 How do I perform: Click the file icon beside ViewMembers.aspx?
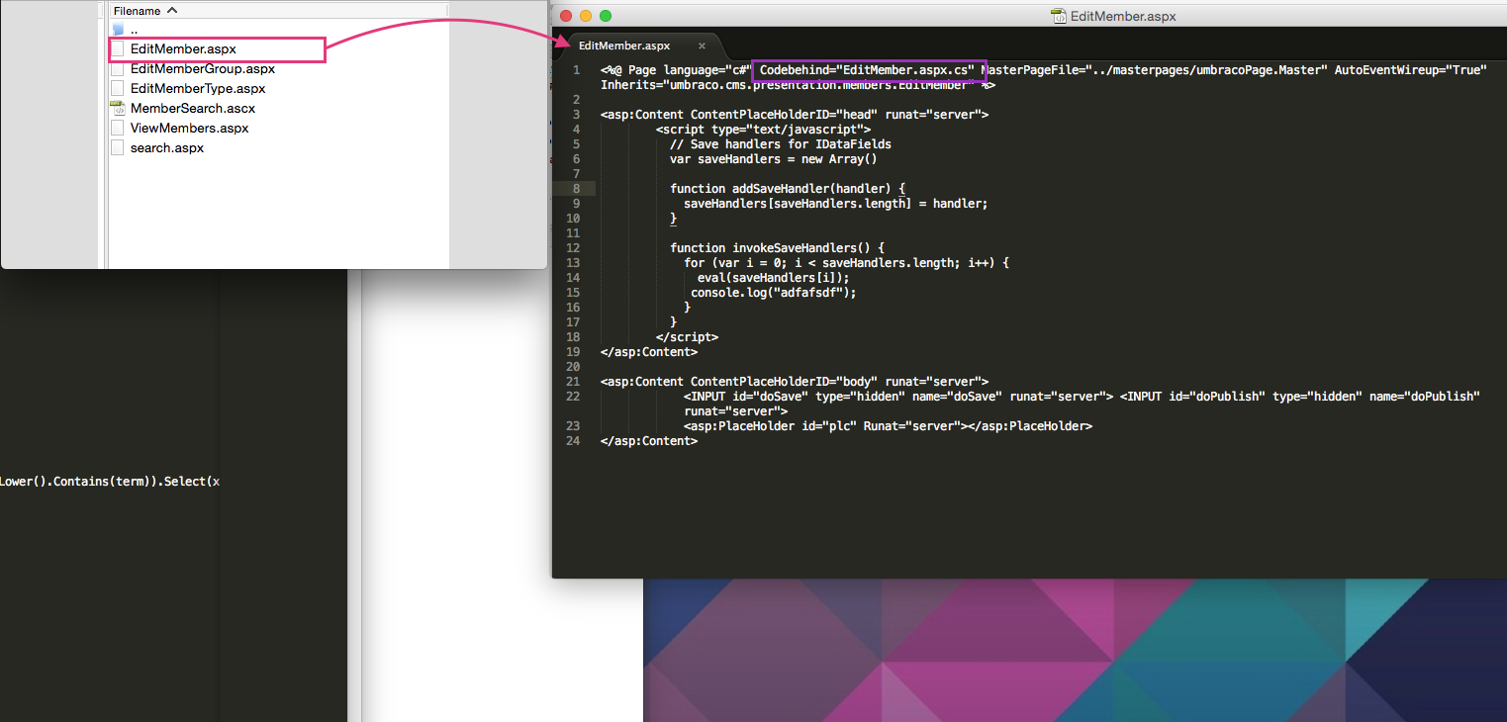point(118,129)
